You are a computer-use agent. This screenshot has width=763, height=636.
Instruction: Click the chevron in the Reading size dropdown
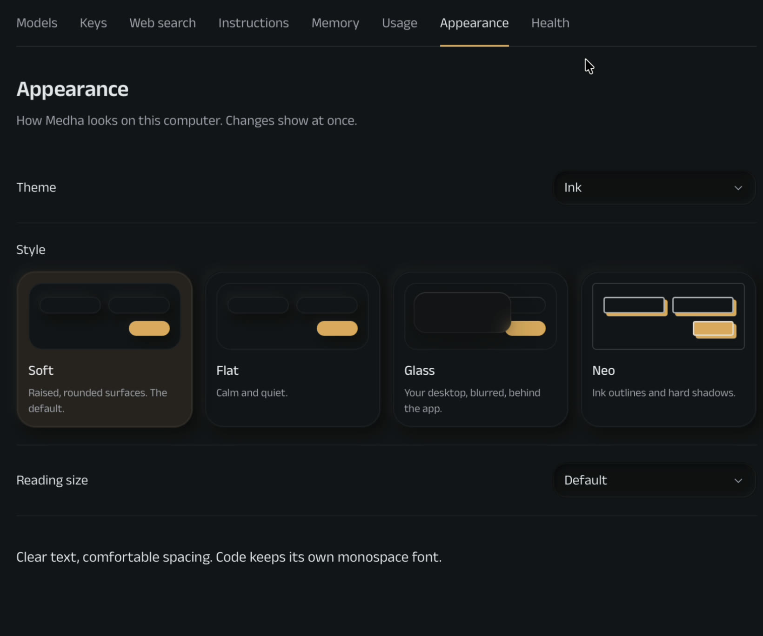[738, 480]
